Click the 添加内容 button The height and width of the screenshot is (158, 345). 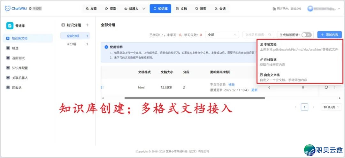[330, 35]
